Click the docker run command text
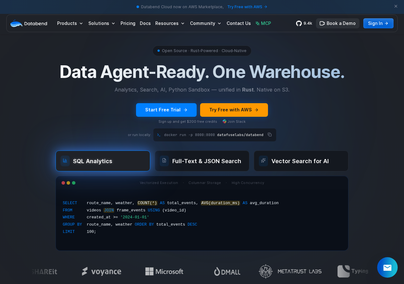Screen dimensions: 404x284 point(214,135)
